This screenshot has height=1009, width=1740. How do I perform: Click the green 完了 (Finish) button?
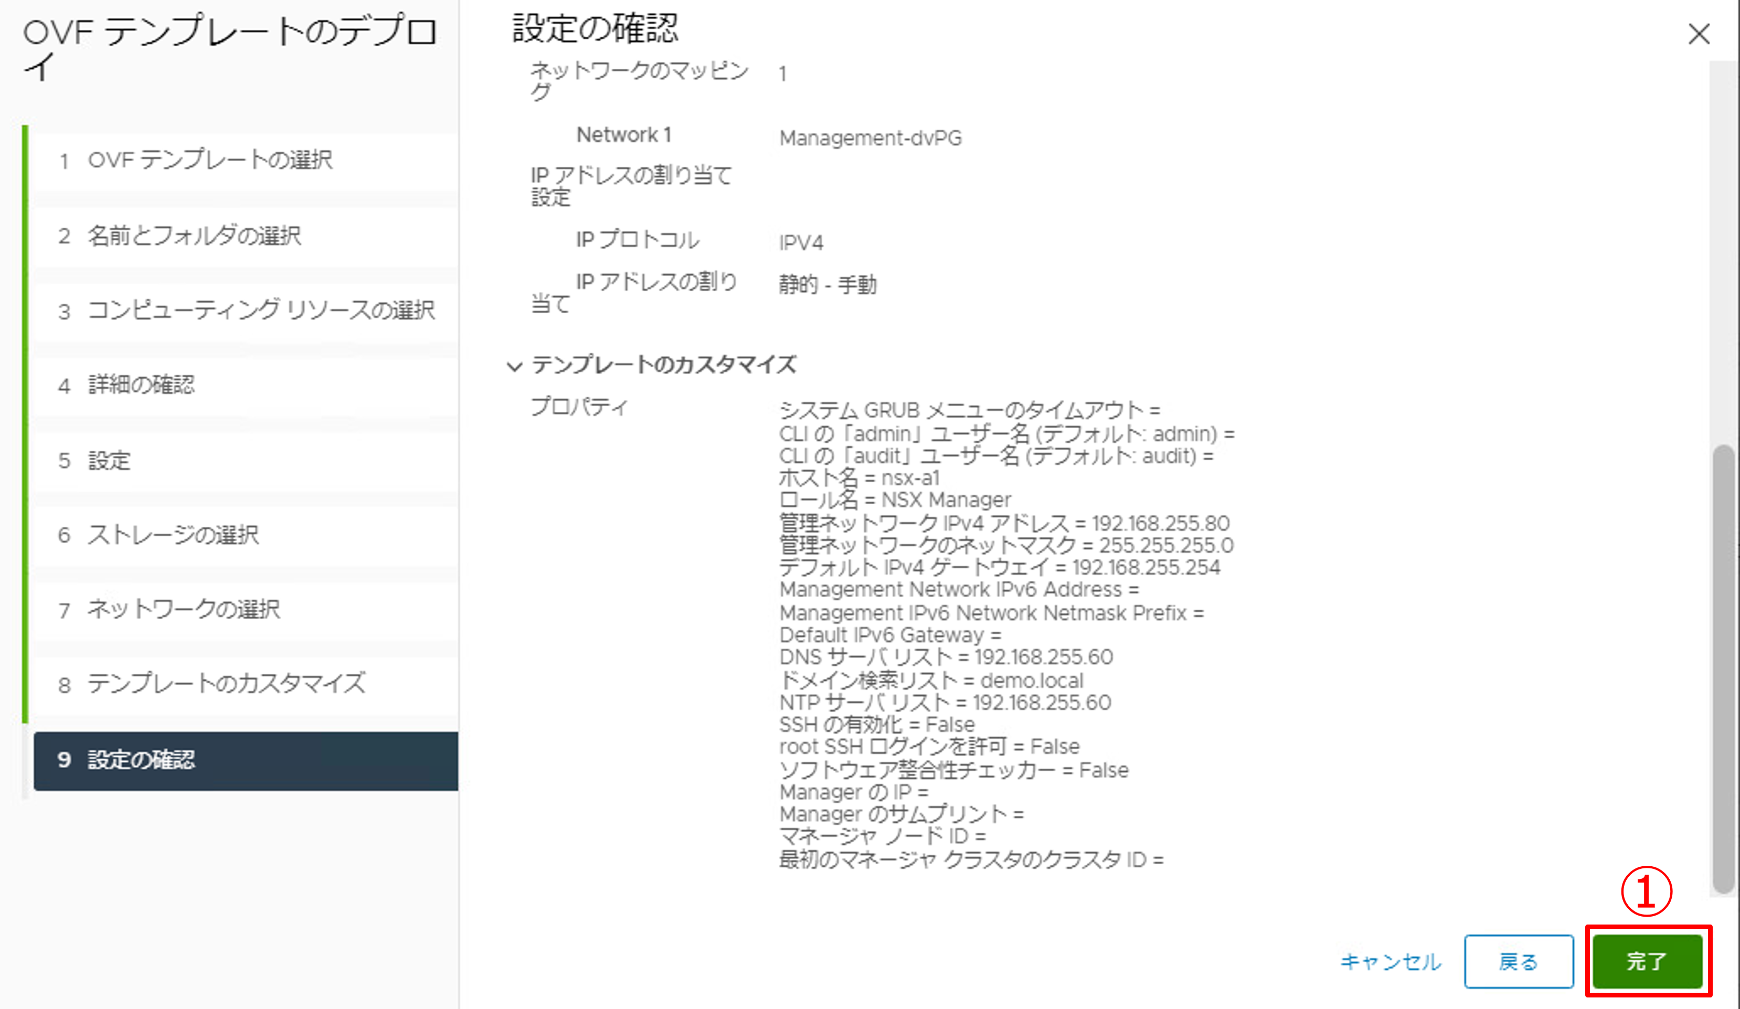pyautogui.click(x=1648, y=961)
